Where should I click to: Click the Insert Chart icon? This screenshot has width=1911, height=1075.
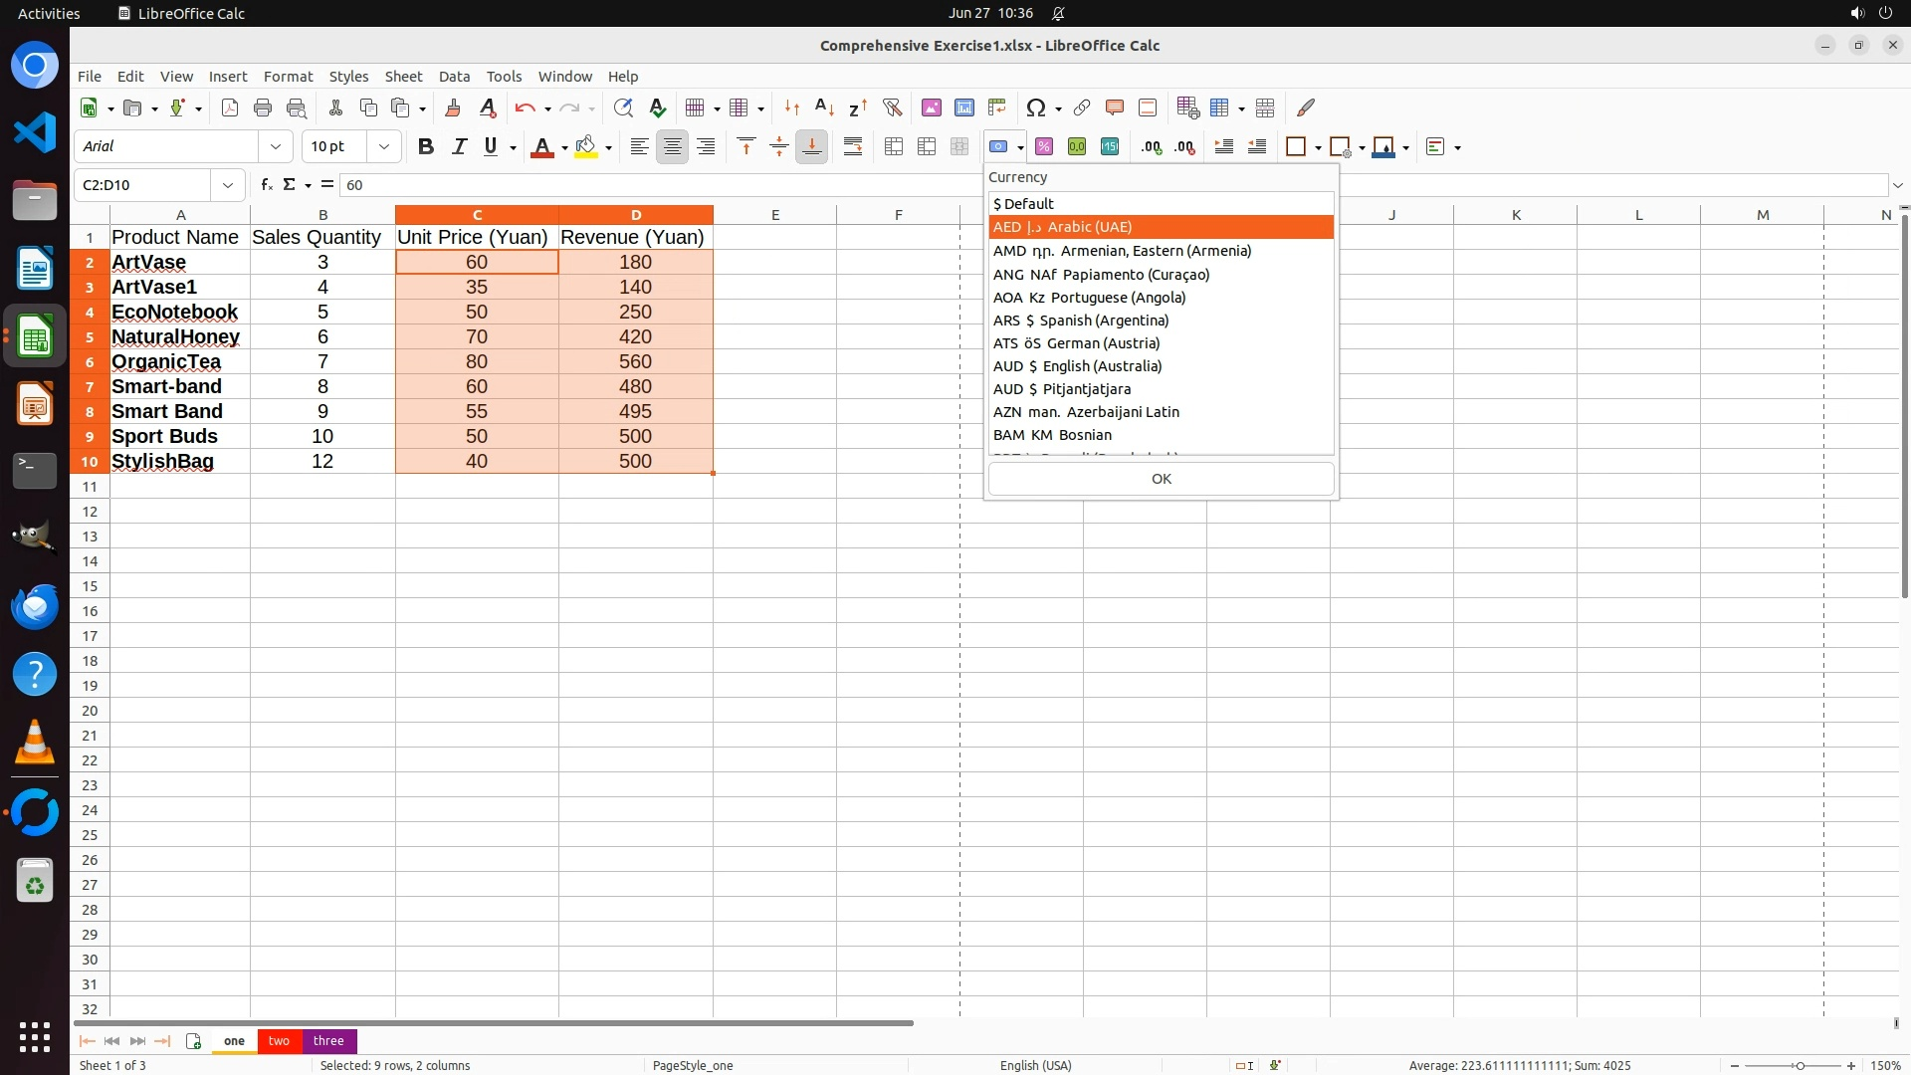coord(964,107)
